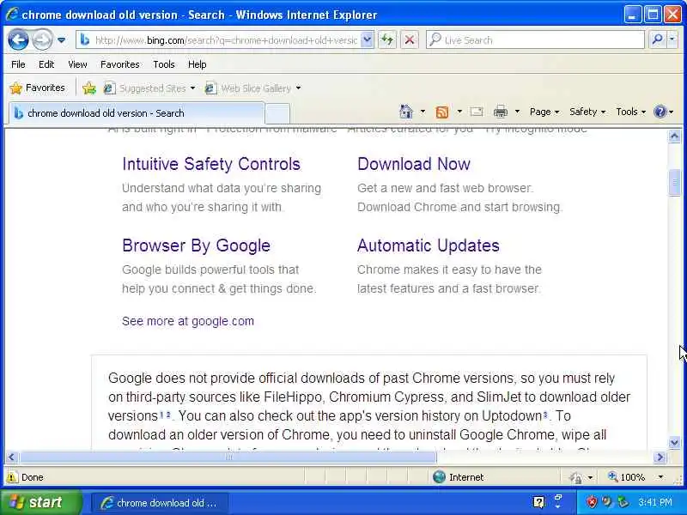Select the 'chrome download old version - Search' tab
687x515 pixels.
tap(137, 113)
